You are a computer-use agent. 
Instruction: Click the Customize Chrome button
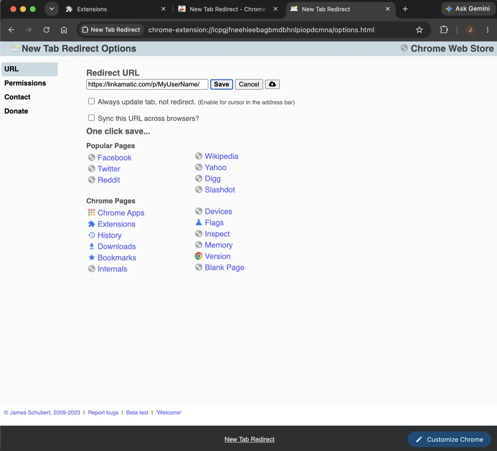449,439
